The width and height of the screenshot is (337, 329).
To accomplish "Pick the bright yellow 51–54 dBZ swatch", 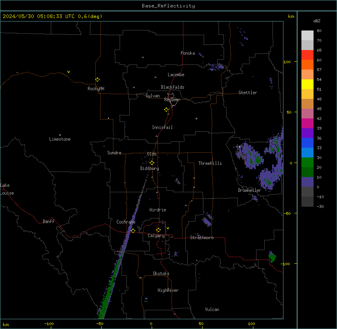I will click(x=307, y=84).
